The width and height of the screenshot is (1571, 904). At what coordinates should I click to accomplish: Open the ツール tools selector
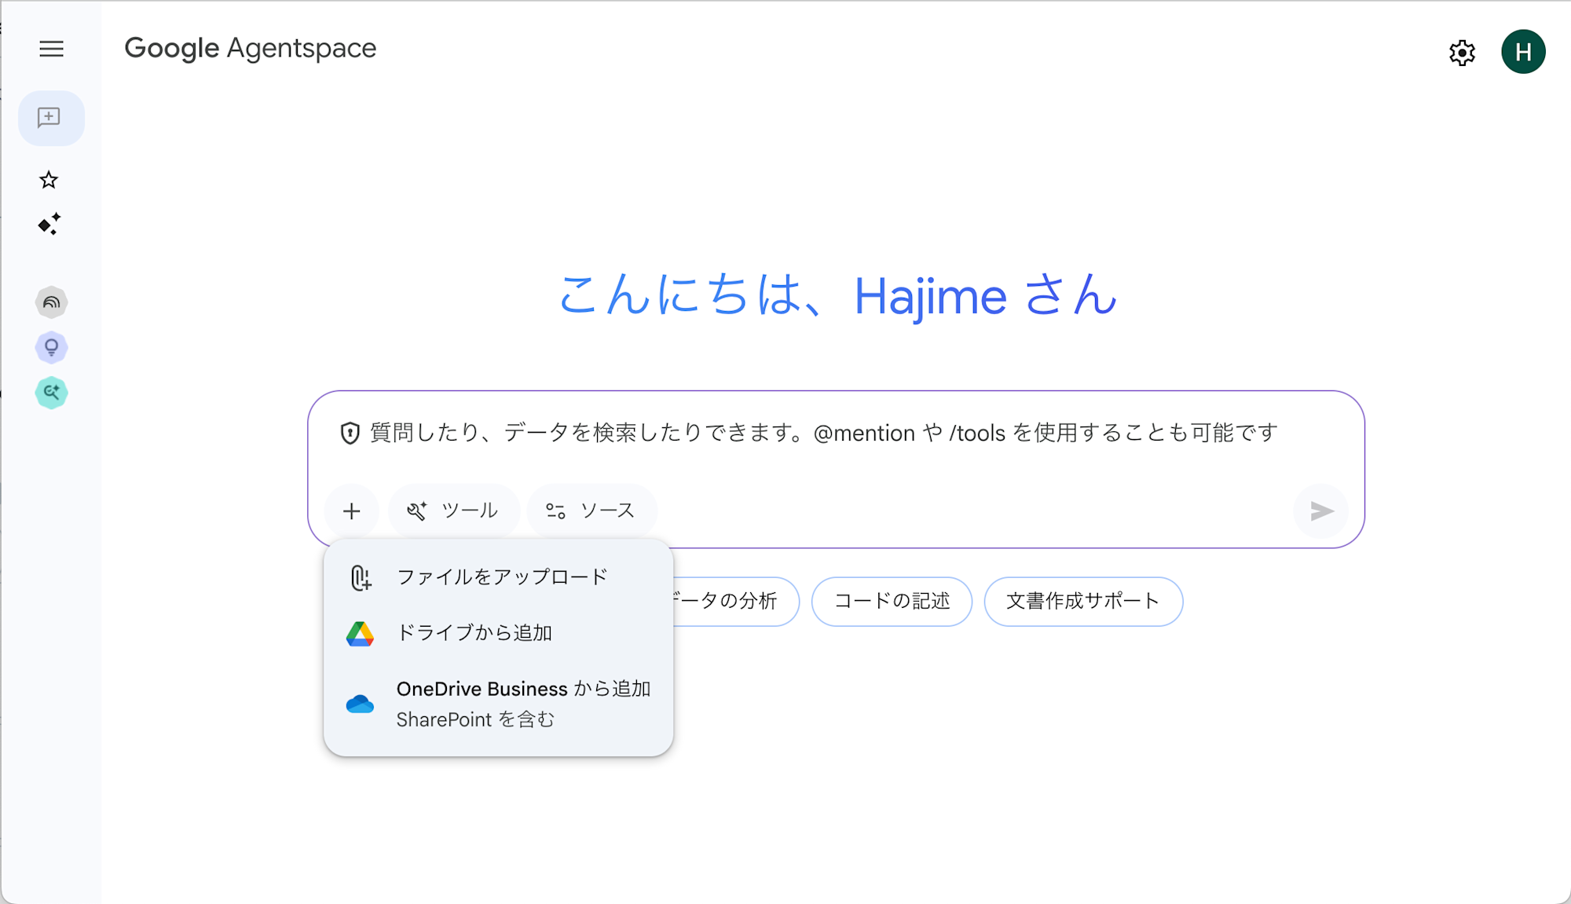click(454, 511)
